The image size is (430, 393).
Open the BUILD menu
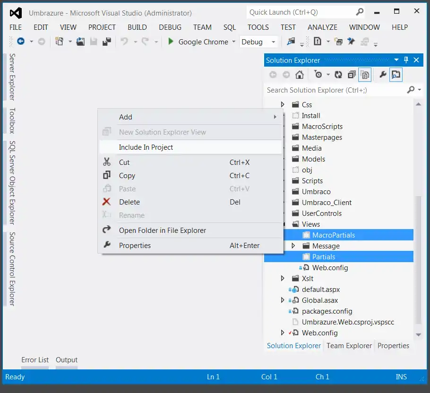(x=137, y=27)
